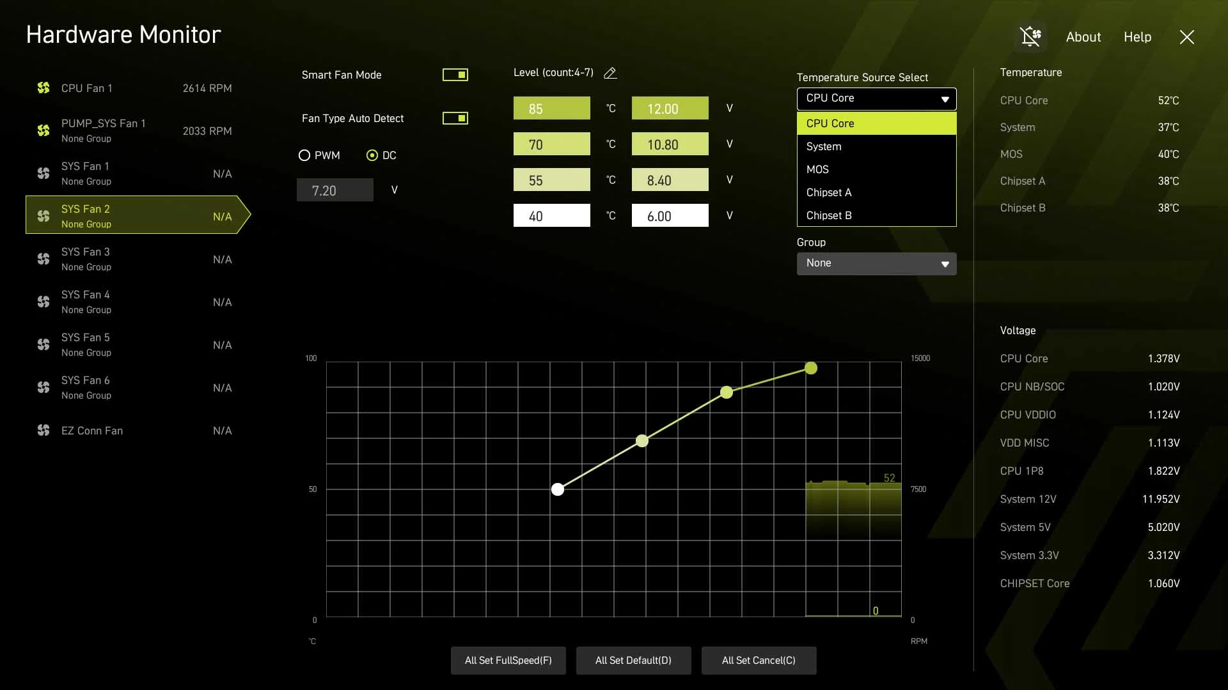The width and height of the screenshot is (1228, 690).
Task: Click the 2614 RPM reading
Action: point(207,88)
